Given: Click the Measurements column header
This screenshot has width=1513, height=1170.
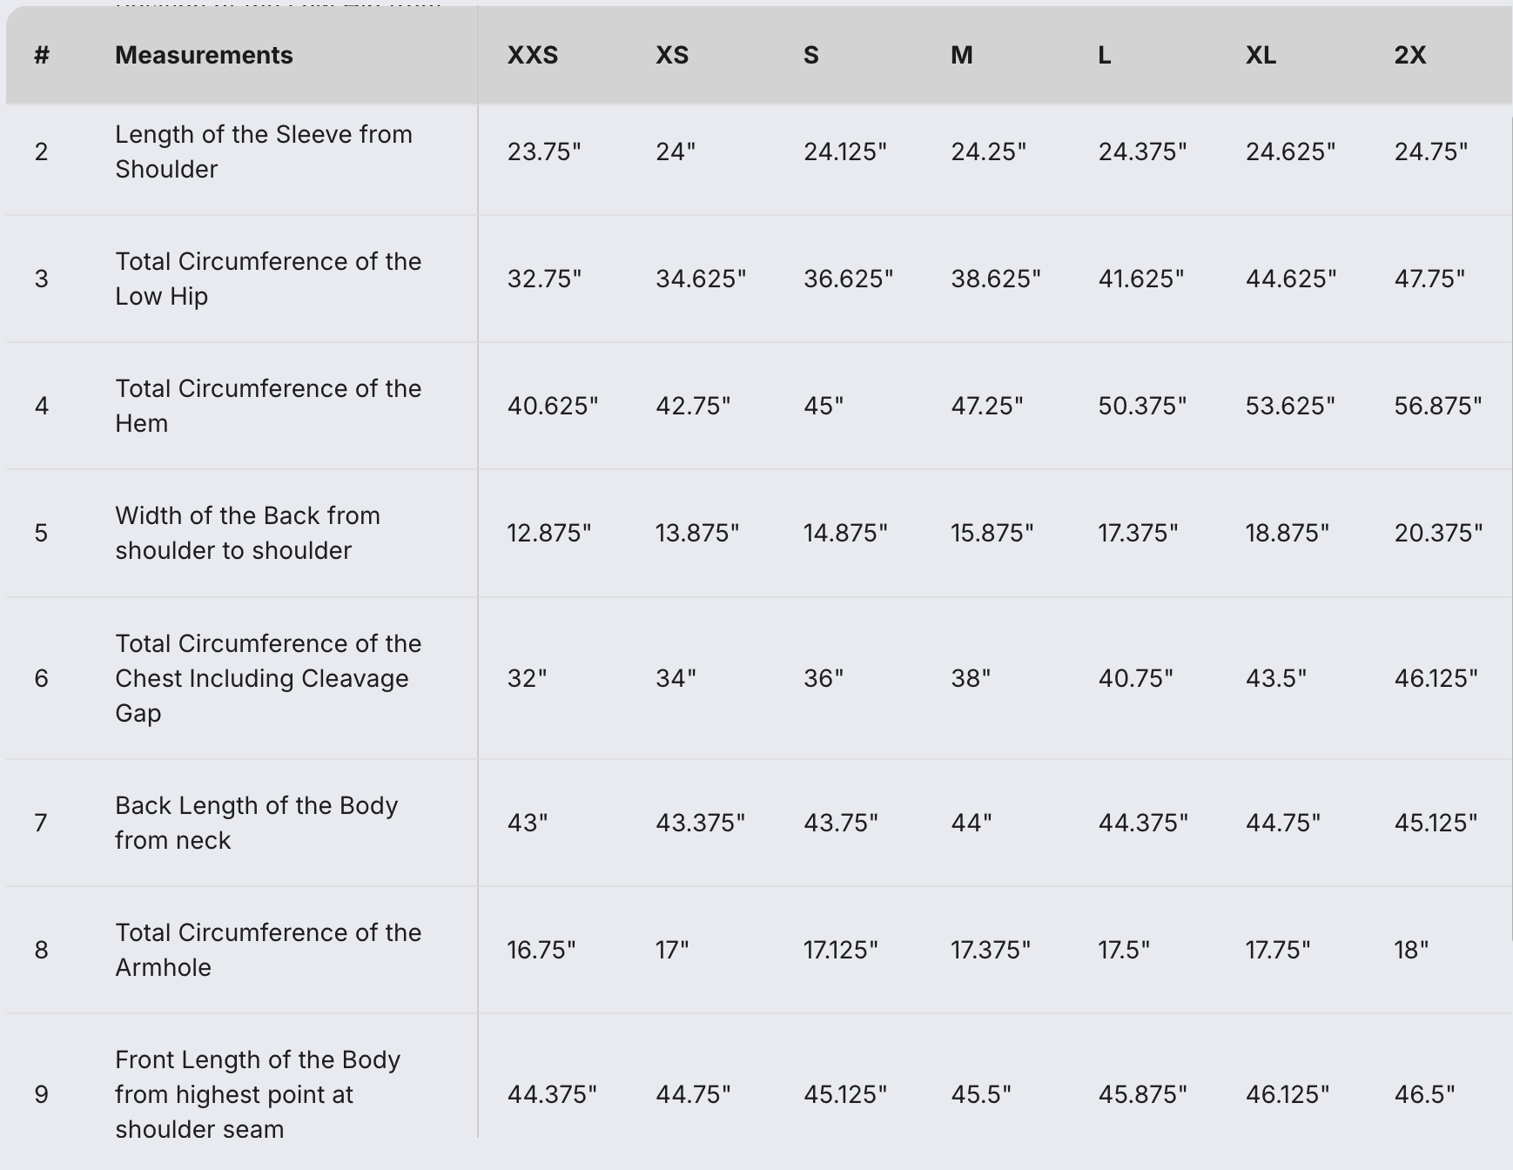Looking at the screenshot, I should click(204, 55).
